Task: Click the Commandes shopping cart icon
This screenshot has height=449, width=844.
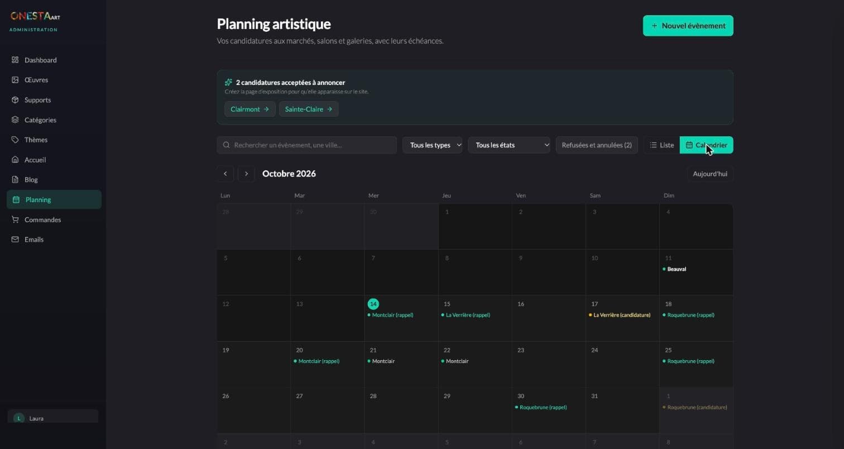Action: [x=15, y=219]
